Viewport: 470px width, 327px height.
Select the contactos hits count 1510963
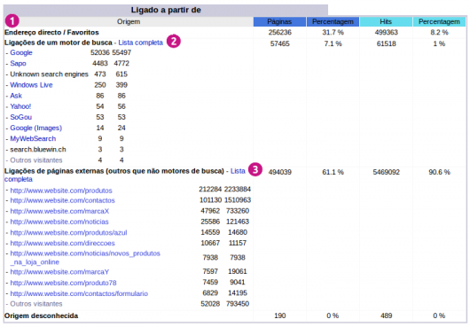(238, 200)
